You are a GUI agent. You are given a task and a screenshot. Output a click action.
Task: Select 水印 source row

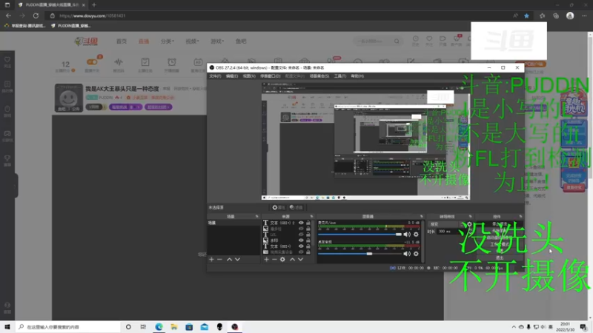point(287,240)
